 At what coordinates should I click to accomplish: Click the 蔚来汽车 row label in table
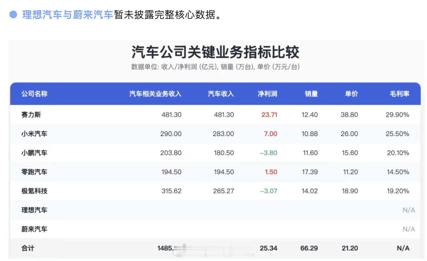(x=34, y=229)
